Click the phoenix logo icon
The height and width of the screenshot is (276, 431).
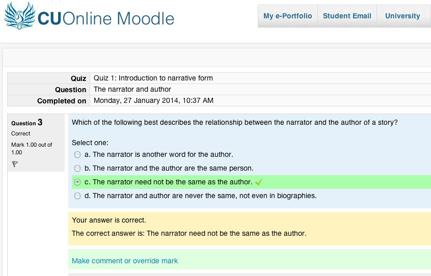[x=20, y=16]
